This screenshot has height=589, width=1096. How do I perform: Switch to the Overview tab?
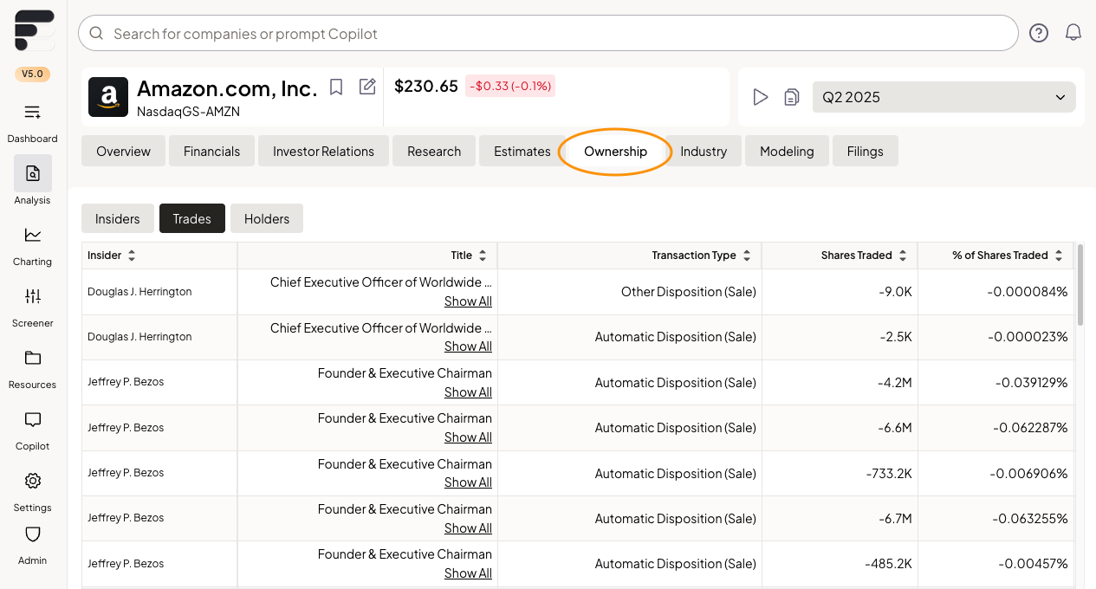point(123,151)
